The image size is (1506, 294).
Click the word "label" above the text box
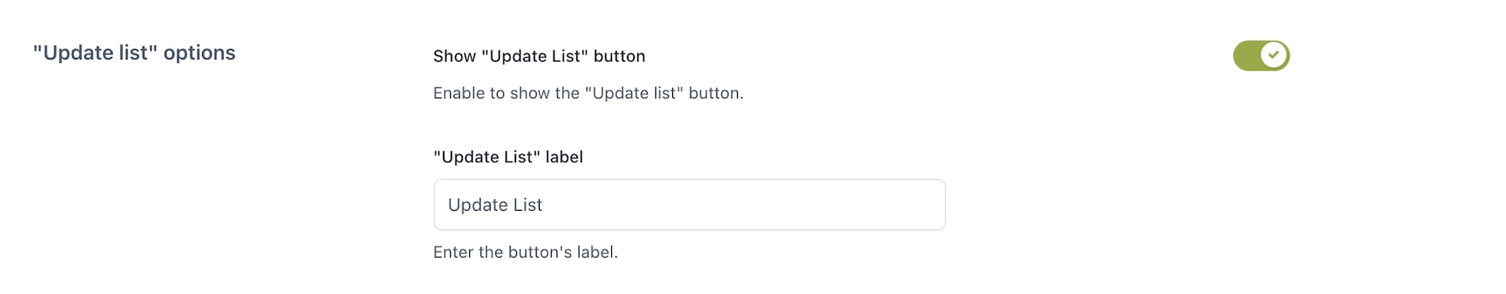pyautogui.click(x=564, y=157)
